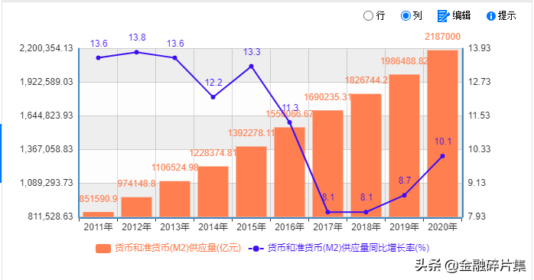Click right axis value 10.33
534x280 pixels.
click(480, 149)
